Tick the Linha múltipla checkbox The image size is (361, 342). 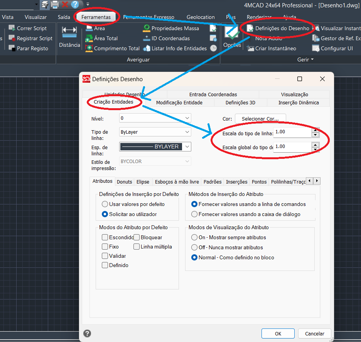pyautogui.click(x=137, y=247)
